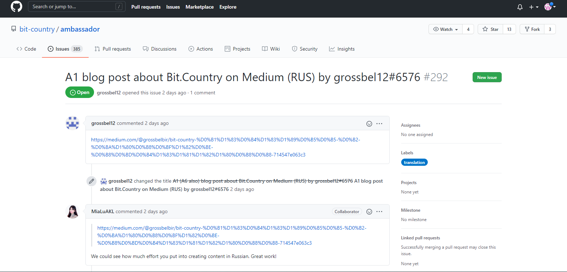Open the bit-country owner link

37,29
